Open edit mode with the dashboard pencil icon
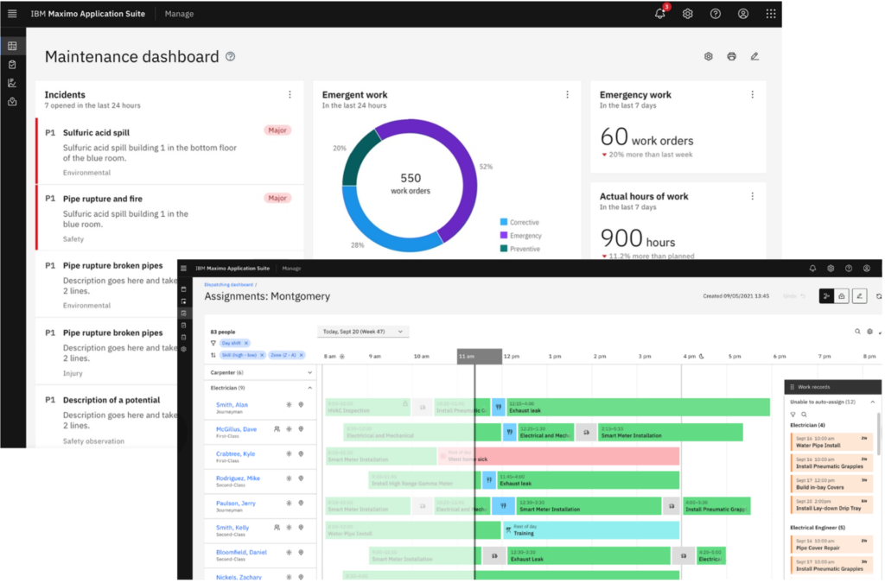 (754, 55)
